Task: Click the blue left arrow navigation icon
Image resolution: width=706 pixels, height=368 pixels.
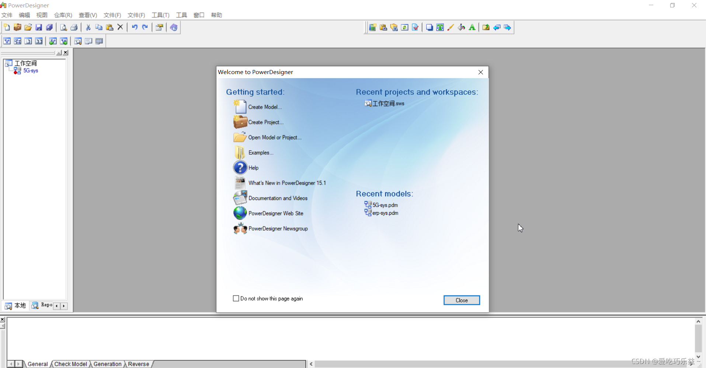Action: 497,27
